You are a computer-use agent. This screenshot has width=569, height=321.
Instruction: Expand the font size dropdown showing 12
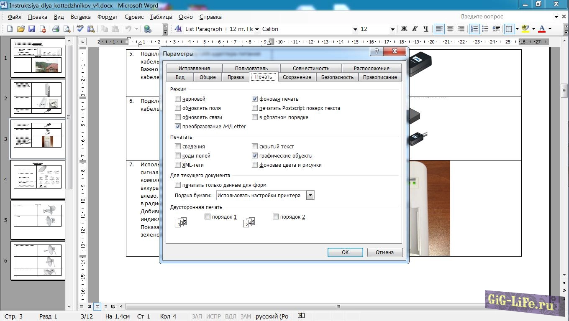tap(392, 29)
